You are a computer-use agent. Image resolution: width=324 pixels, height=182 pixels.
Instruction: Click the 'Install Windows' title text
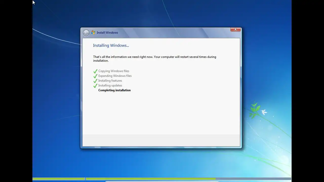pos(107,33)
